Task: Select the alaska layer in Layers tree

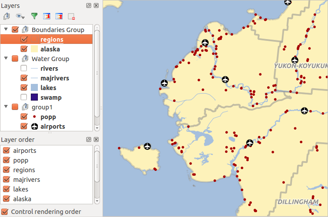Action: pyautogui.click(x=50, y=49)
